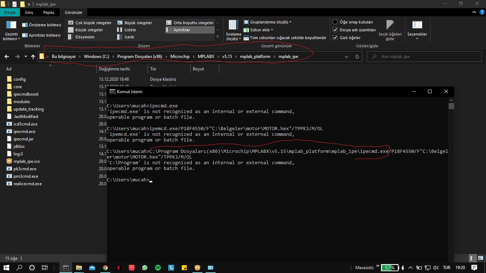Open the Sütun ekle dropdown
This screenshot has width=486, height=273.
259,30
